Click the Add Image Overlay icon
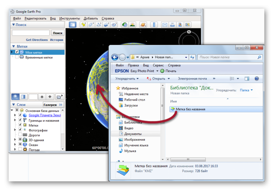This screenshot has width=273, height=190. 106,25
